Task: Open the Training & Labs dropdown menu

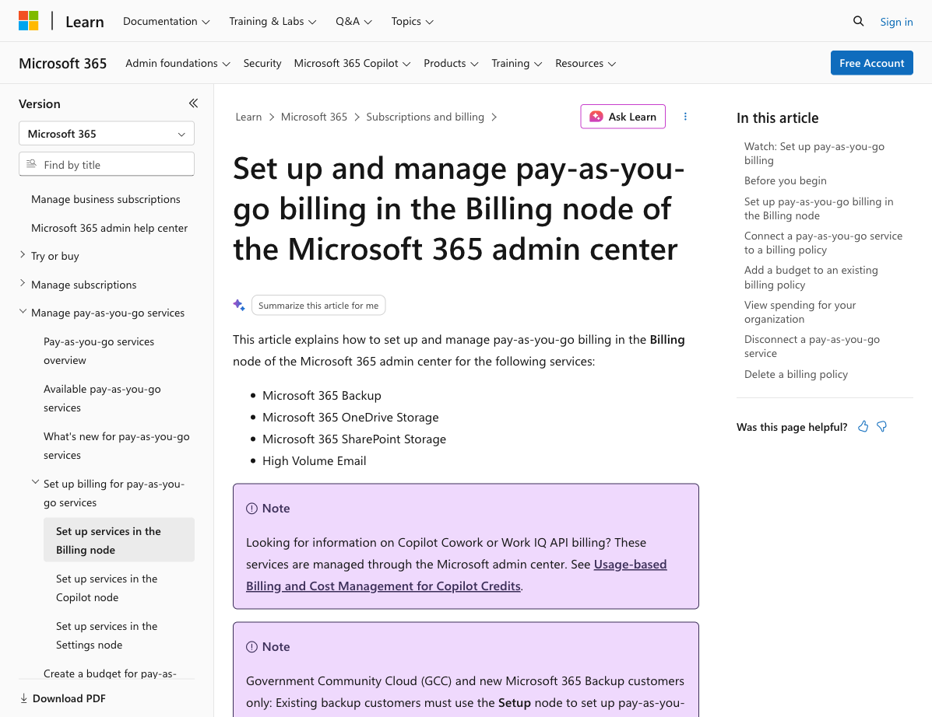Action: click(x=273, y=21)
